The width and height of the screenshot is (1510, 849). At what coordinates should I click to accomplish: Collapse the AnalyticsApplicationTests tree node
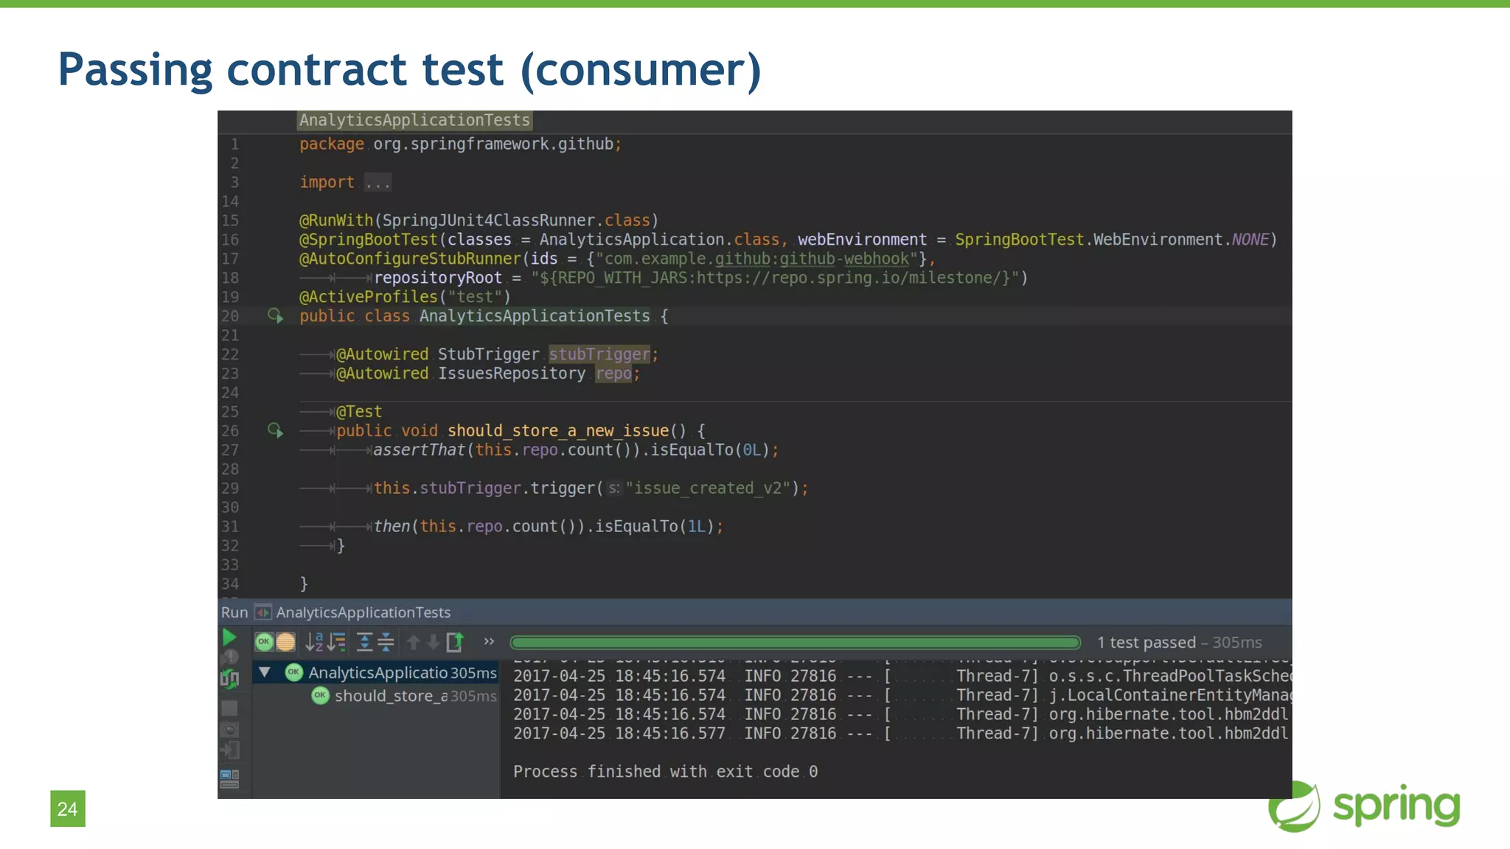(265, 672)
